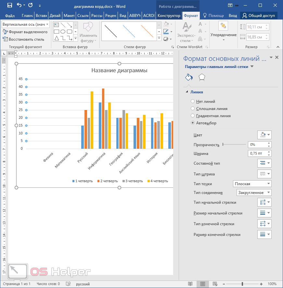Click the Save icon in title bar
283x288 pixels.
coord(9,6)
